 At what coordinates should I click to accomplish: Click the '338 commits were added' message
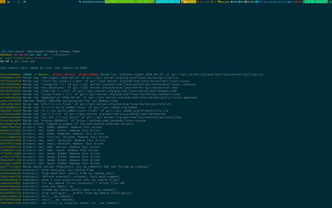tap(44, 68)
